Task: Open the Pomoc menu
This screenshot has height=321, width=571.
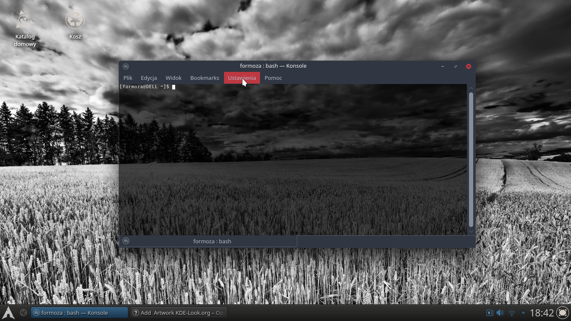Action: point(273,78)
